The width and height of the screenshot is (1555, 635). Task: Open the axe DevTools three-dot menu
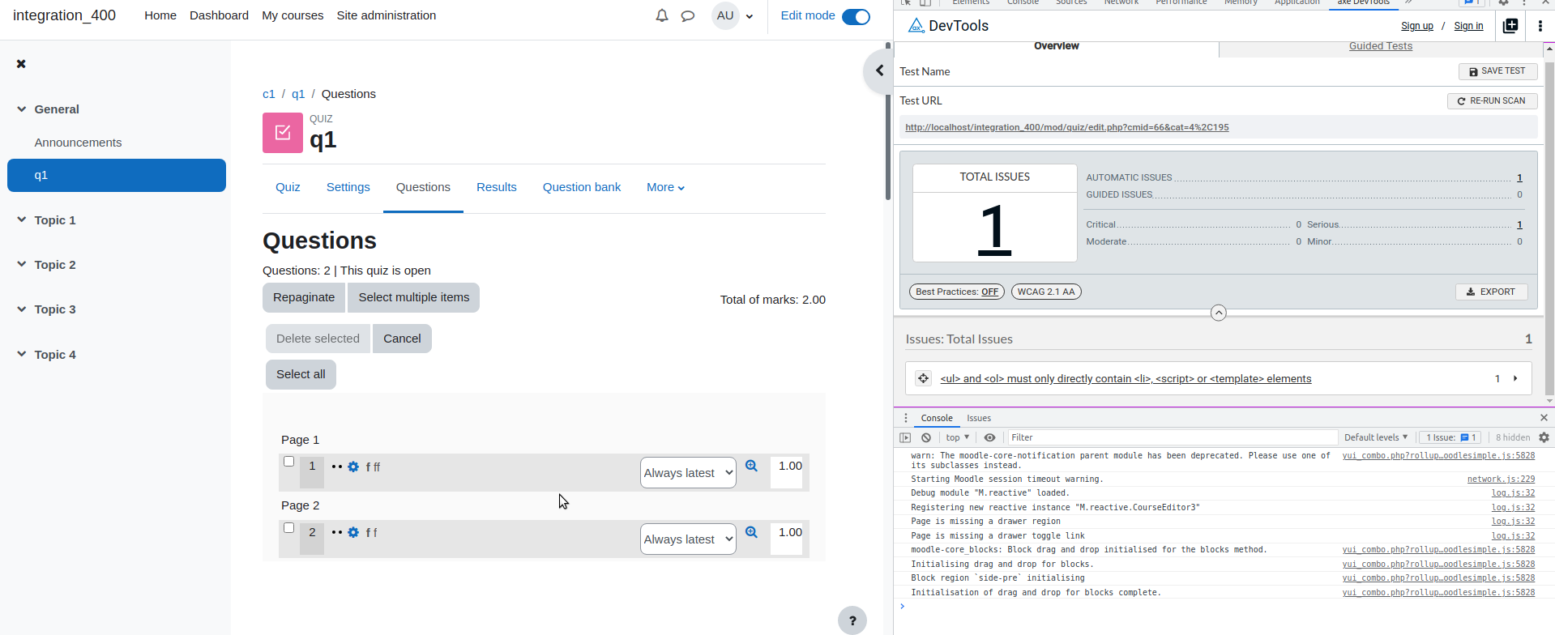[1540, 26]
